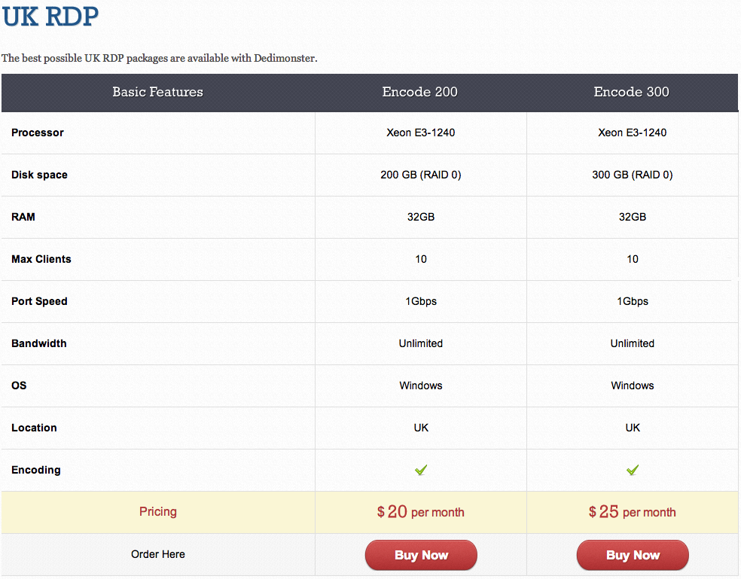Click the Encode 300 column header
This screenshot has width=741, height=579.
(631, 92)
